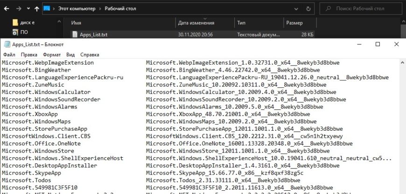This screenshot has height=194, width=406.
Task: Click the '28 КБ' size cell
Action: coord(308,34)
